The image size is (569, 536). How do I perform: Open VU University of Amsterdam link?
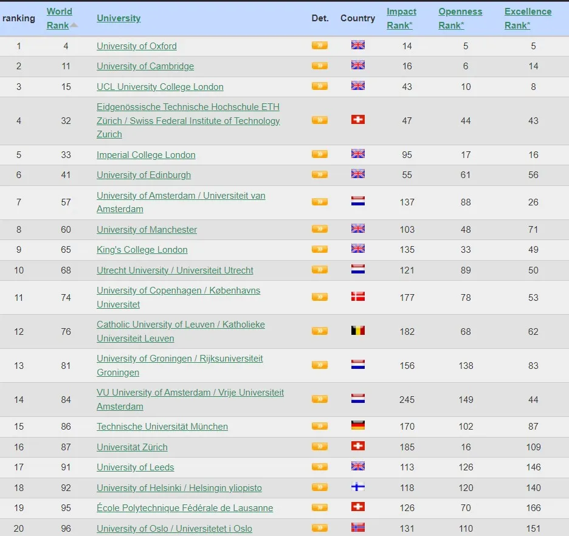click(190, 400)
